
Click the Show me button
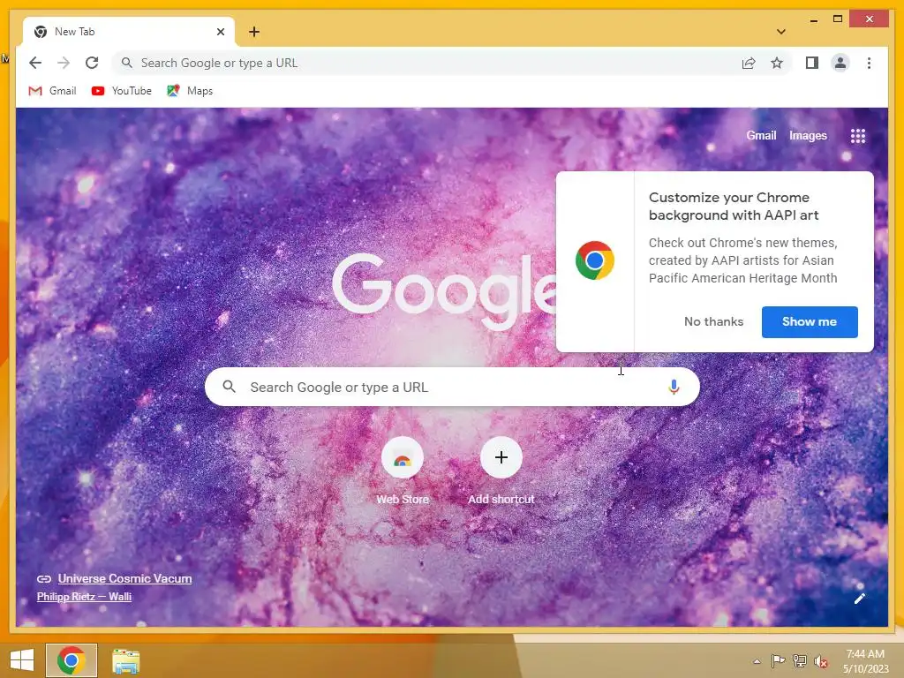tap(810, 321)
